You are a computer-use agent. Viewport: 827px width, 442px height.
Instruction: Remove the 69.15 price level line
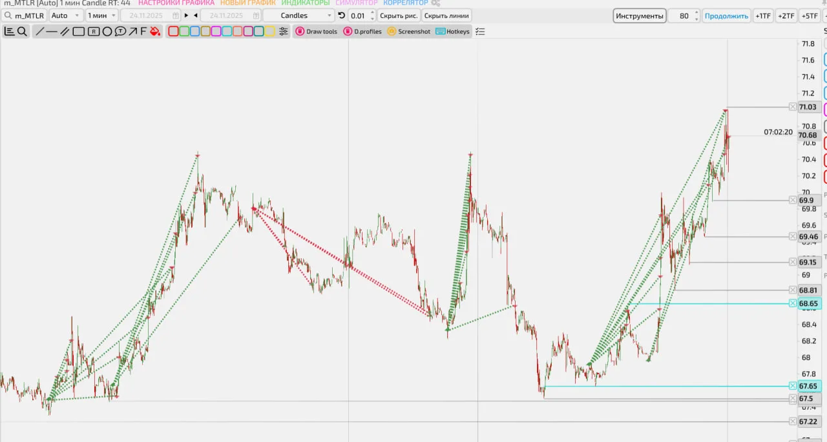click(793, 262)
